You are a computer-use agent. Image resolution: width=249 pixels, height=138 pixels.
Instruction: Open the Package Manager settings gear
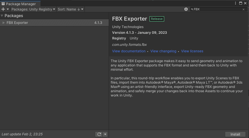(x=186, y=9)
